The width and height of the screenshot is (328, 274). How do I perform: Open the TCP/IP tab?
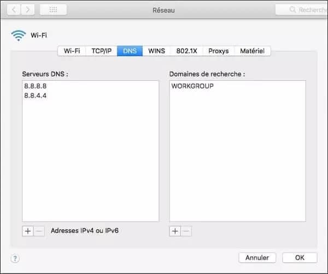coord(101,51)
